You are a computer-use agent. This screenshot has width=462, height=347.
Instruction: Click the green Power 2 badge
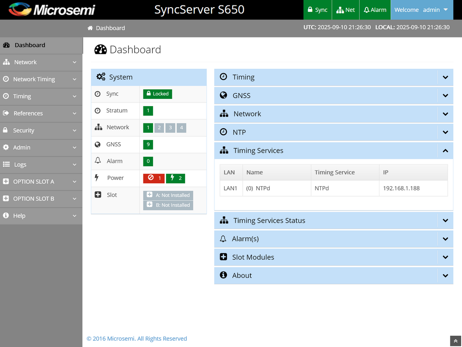pyautogui.click(x=176, y=178)
